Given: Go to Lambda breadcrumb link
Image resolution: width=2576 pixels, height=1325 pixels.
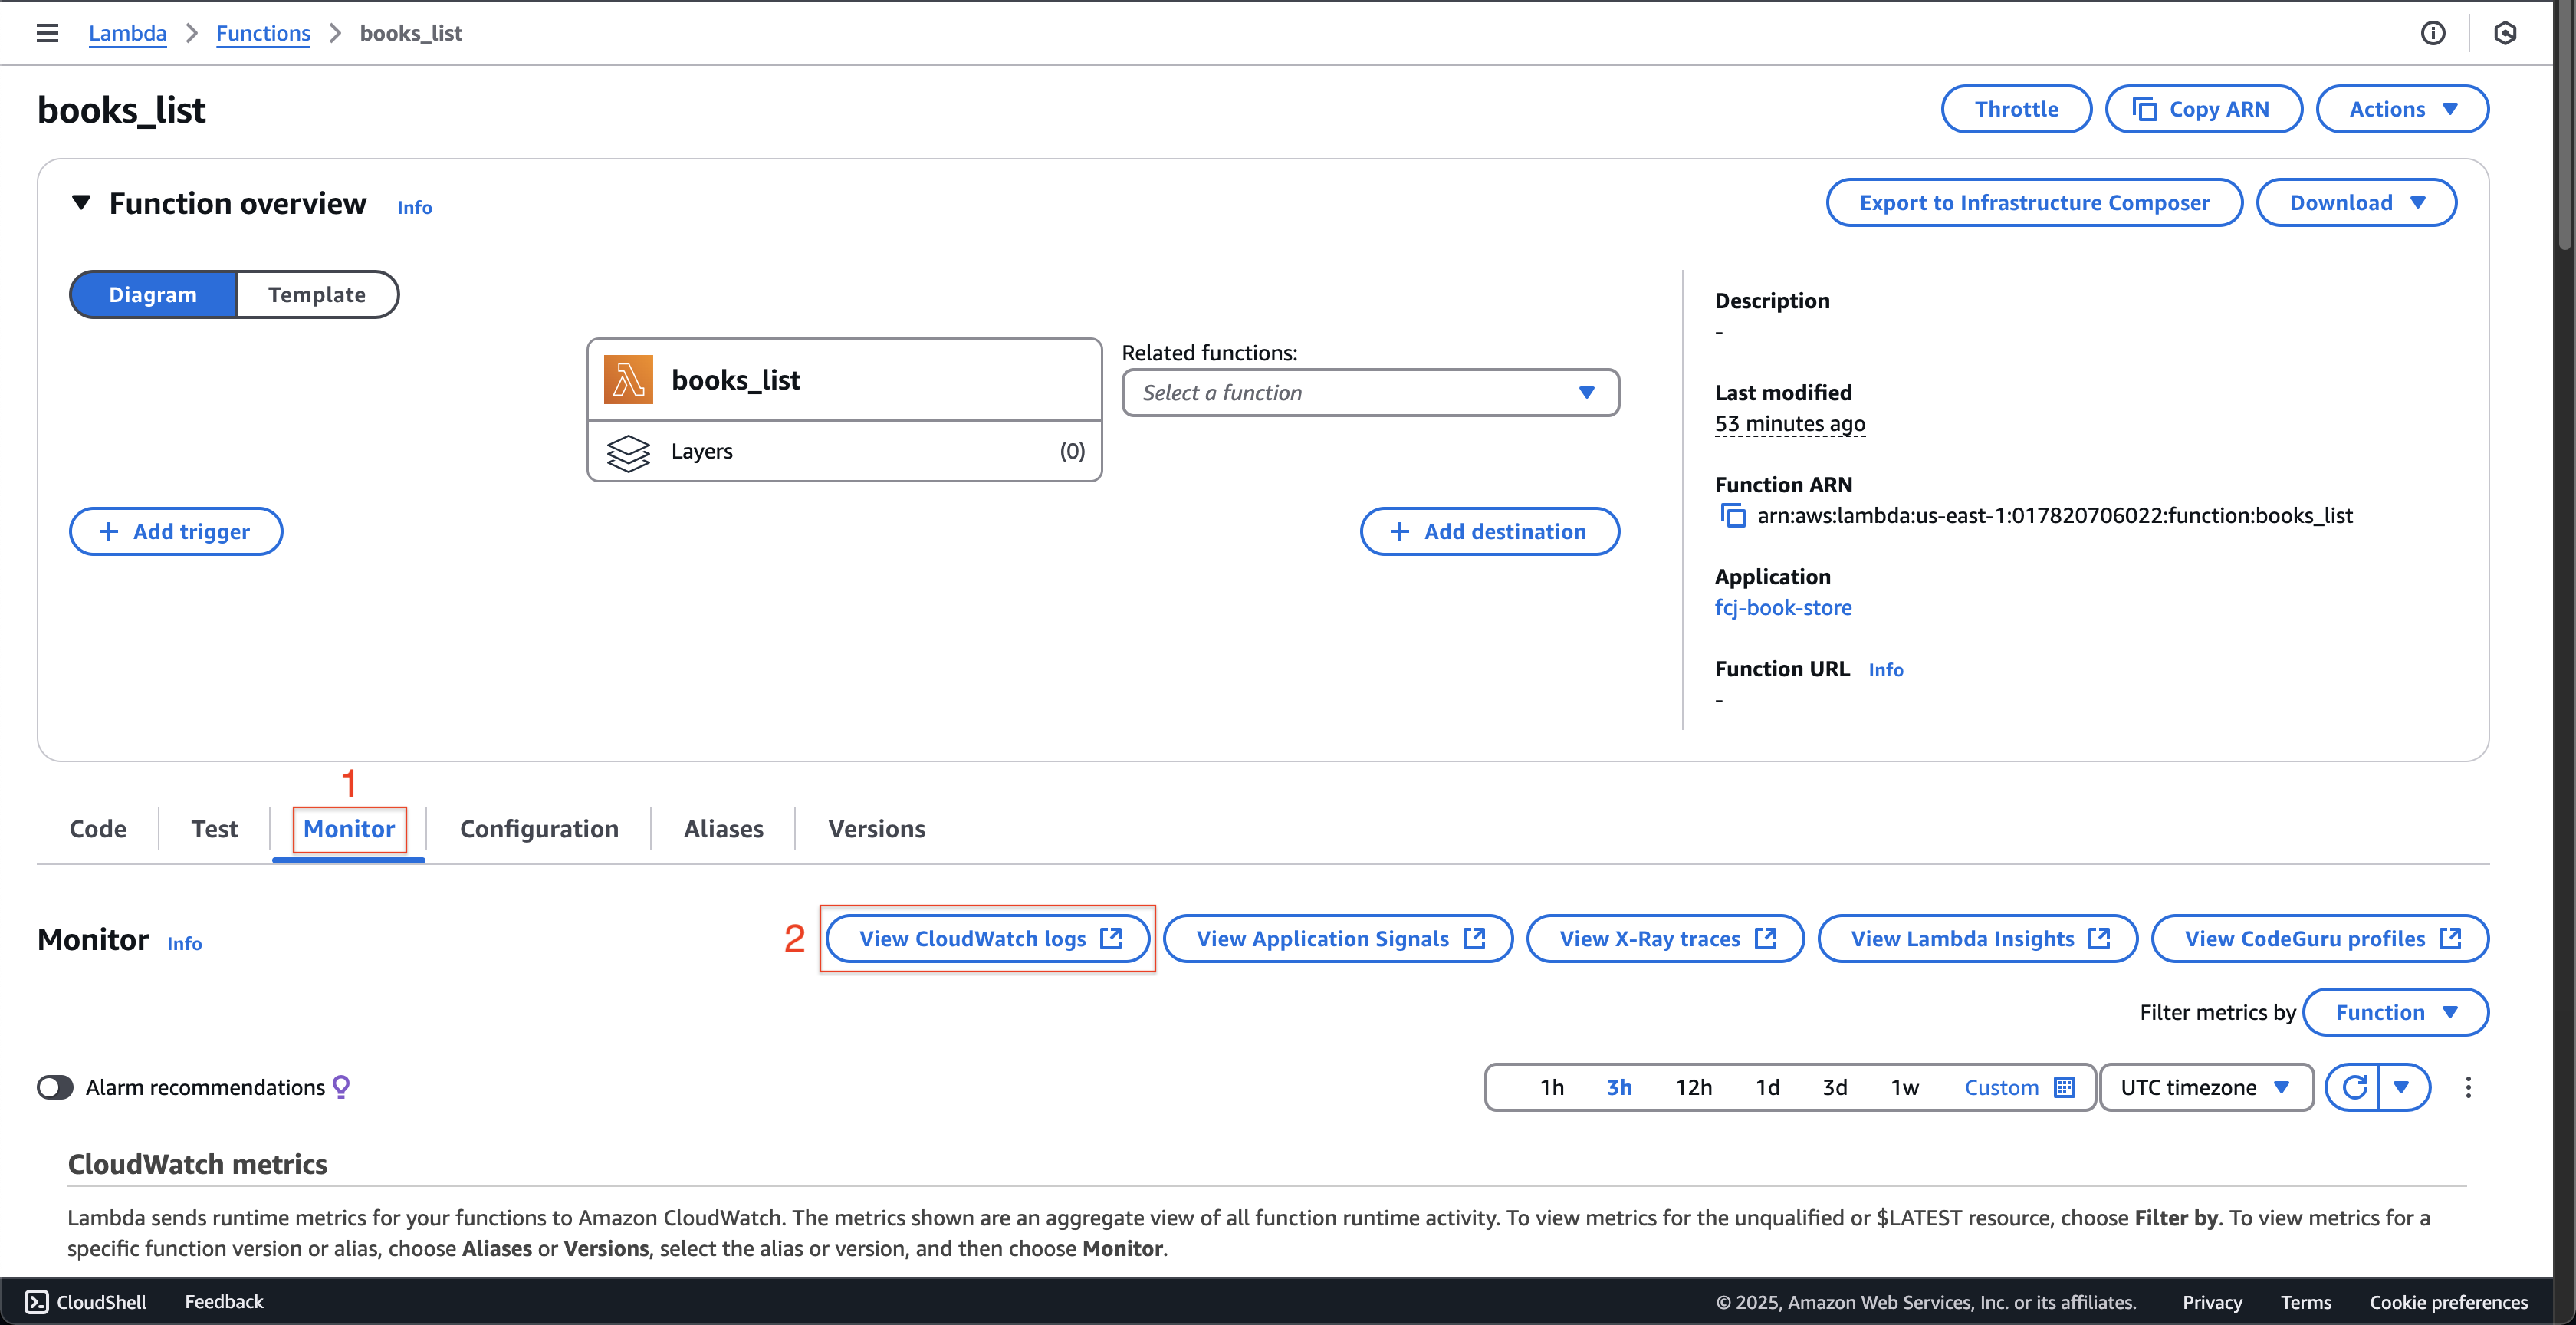Looking at the screenshot, I should (x=127, y=33).
